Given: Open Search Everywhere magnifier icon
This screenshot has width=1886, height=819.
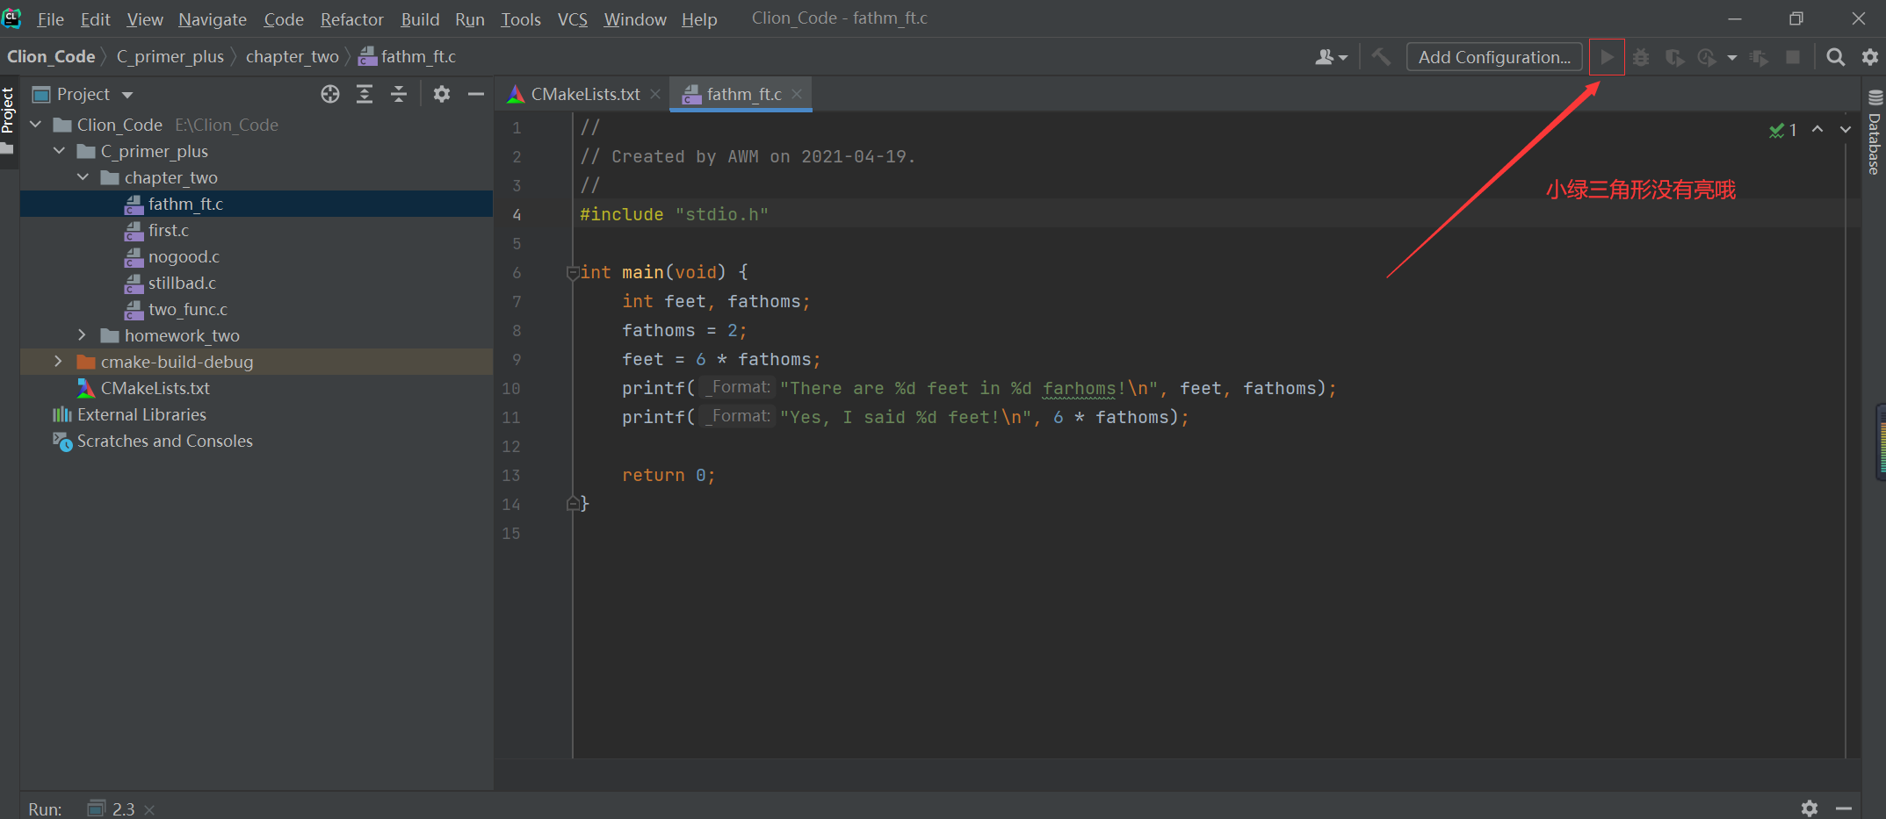Looking at the screenshot, I should tap(1835, 57).
